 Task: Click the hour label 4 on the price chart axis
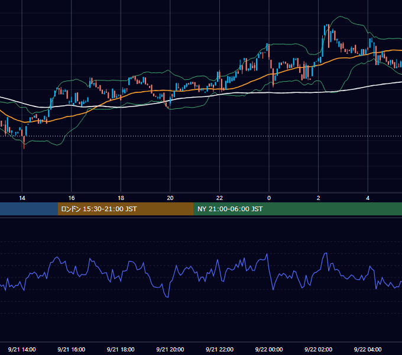pos(368,198)
